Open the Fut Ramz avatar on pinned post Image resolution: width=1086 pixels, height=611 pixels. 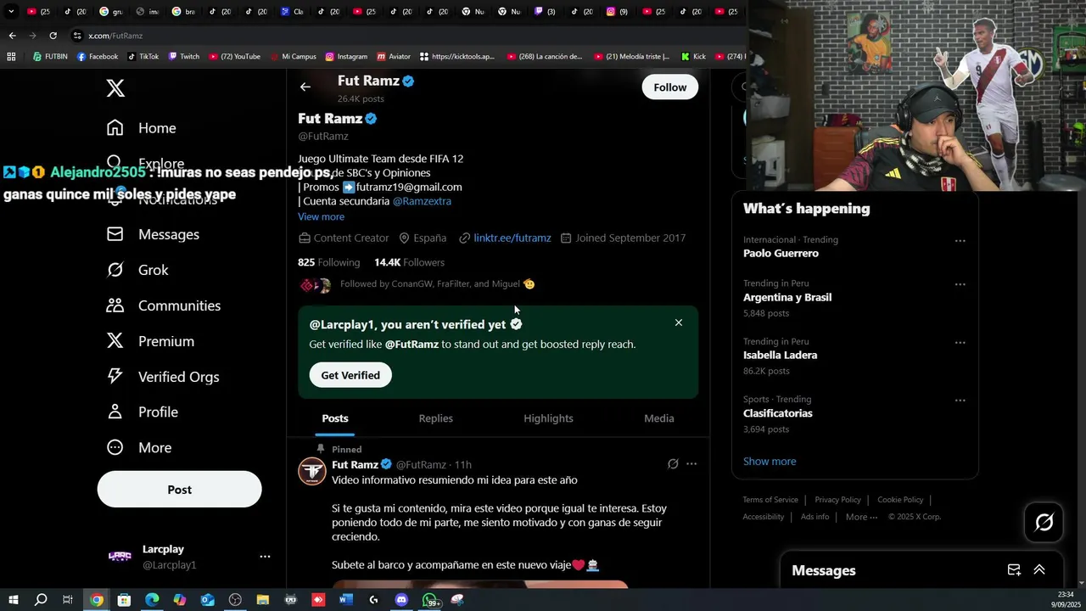[x=312, y=471]
